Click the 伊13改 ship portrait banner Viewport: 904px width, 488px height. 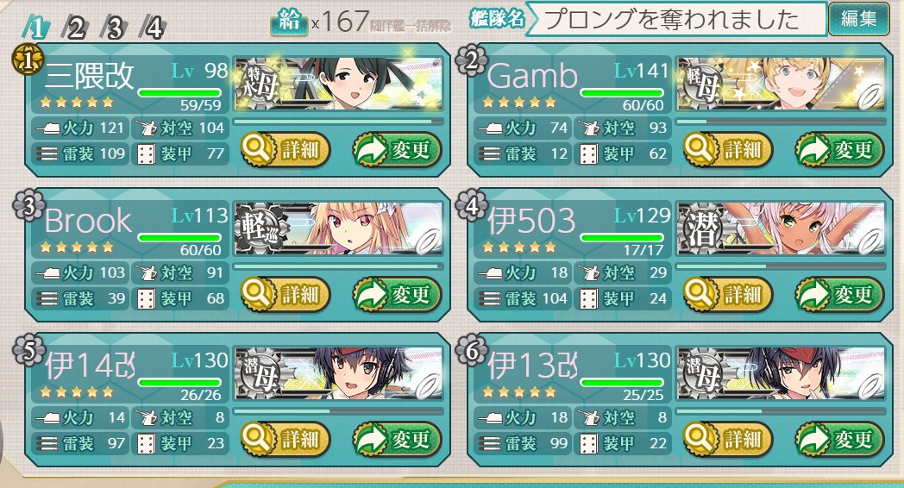coord(781,373)
